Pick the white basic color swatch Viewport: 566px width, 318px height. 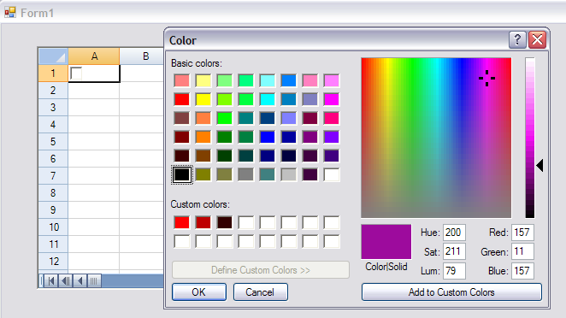[x=332, y=174]
